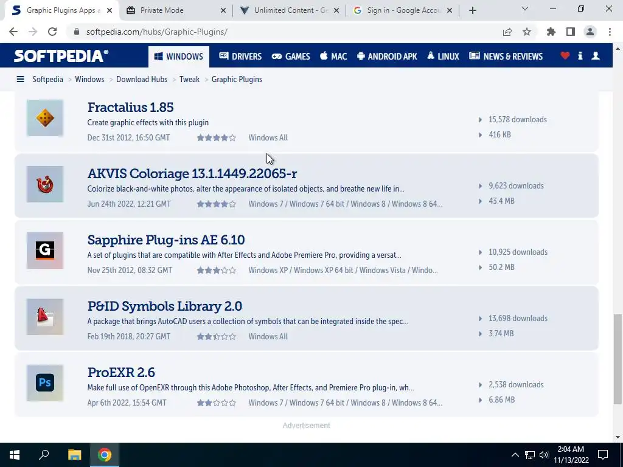Open the ProEXR 2.6 title link
The image size is (623, 467).
(121, 373)
